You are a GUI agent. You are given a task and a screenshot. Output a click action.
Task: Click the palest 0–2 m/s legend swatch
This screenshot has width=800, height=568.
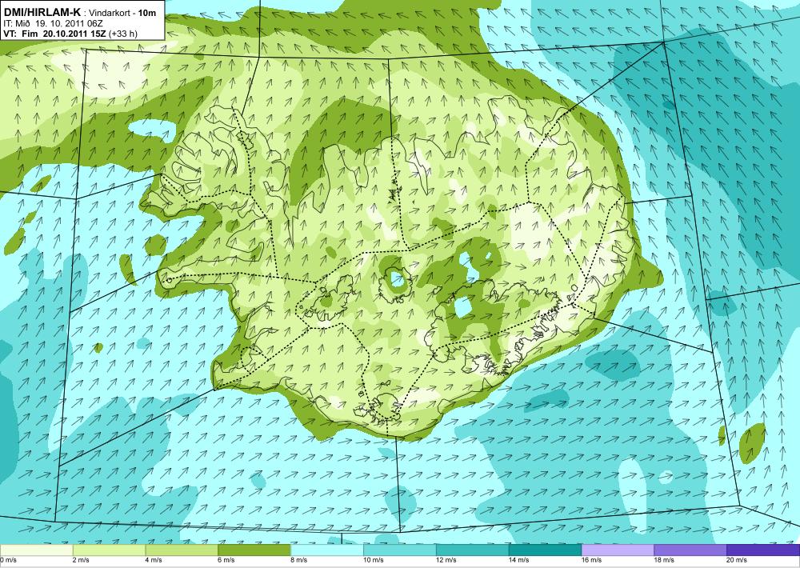pos(36,550)
